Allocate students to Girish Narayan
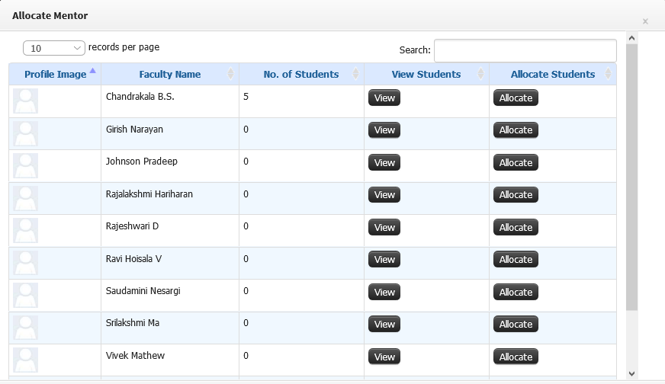Screen dimensions: 665x384 pyautogui.click(x=516, y=130)
